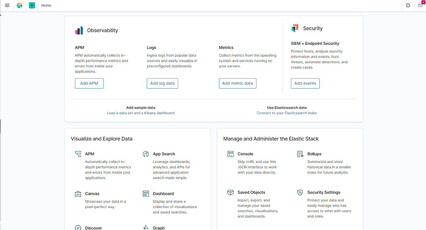Open the D space avatar selector
The image size is (426, 230).
(x=32, y=5)
